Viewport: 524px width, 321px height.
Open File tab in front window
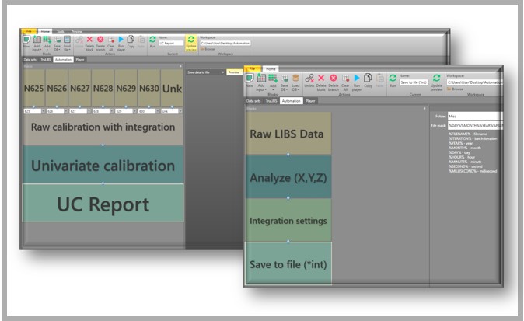pos(253,68)
